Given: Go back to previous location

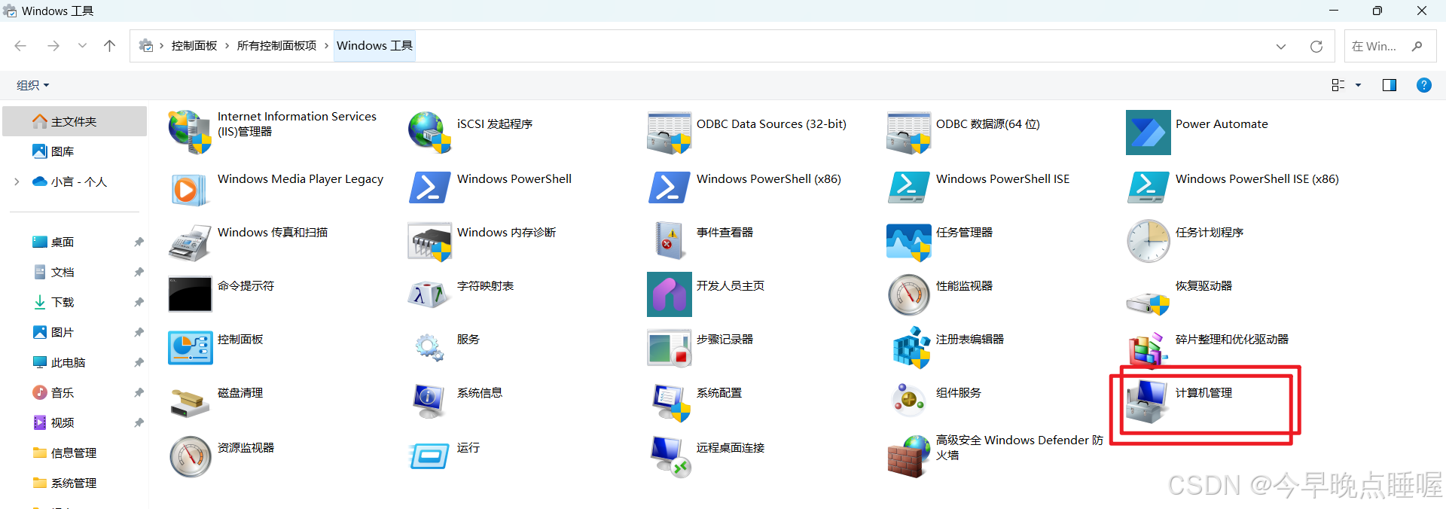Looking at the screenshot, I should (20, 46).
